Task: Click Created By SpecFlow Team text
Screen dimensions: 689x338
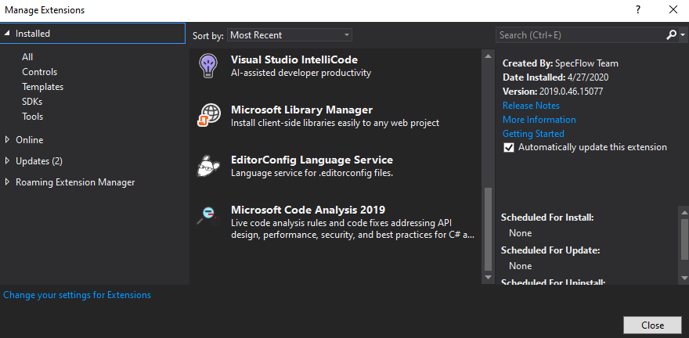Action: [x=561, y=63]
